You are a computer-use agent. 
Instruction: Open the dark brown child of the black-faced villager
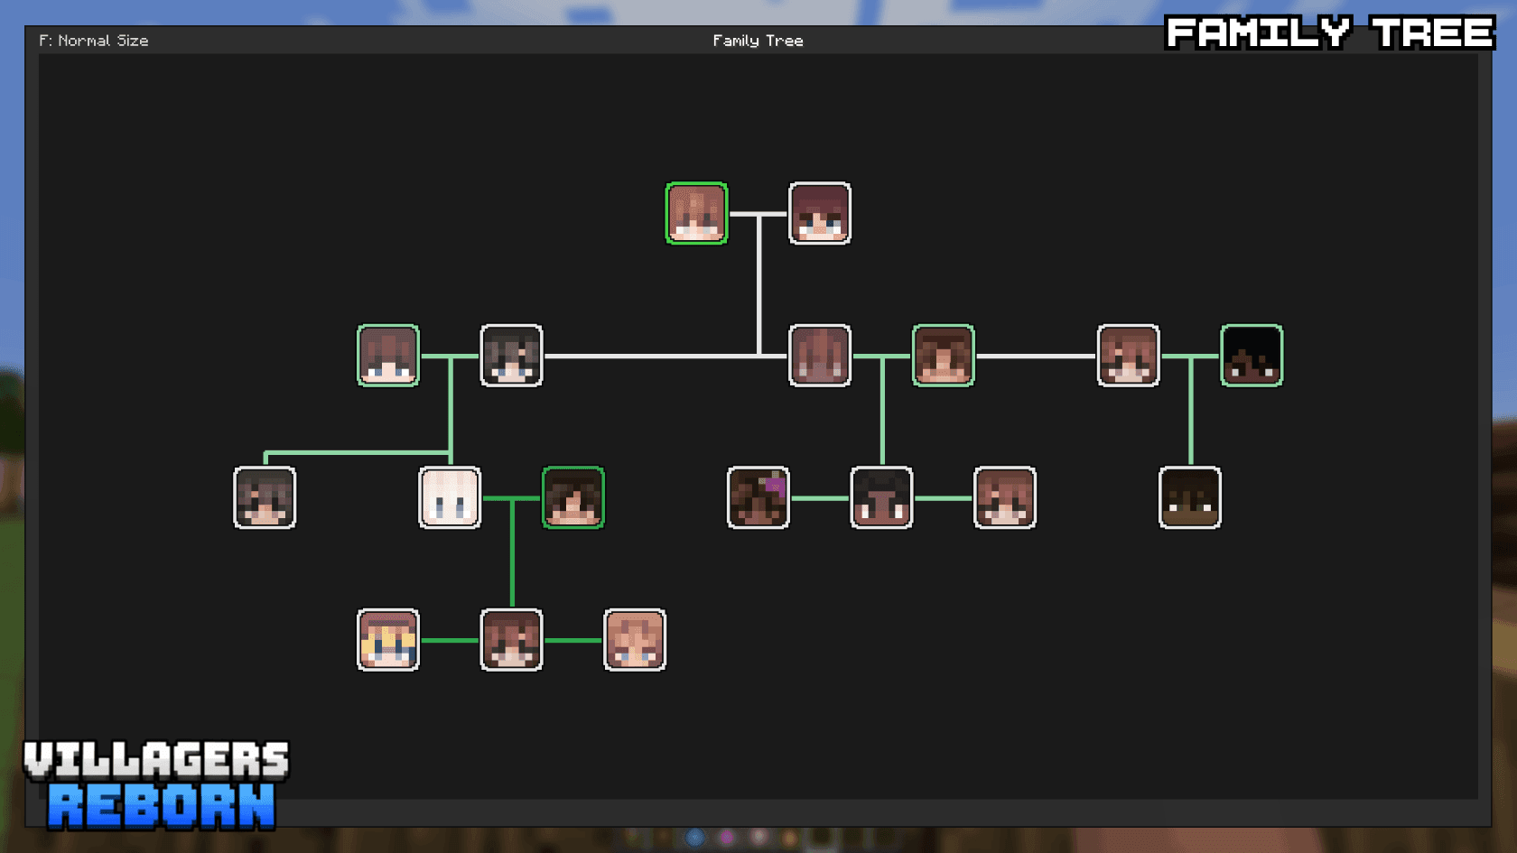1190,497
